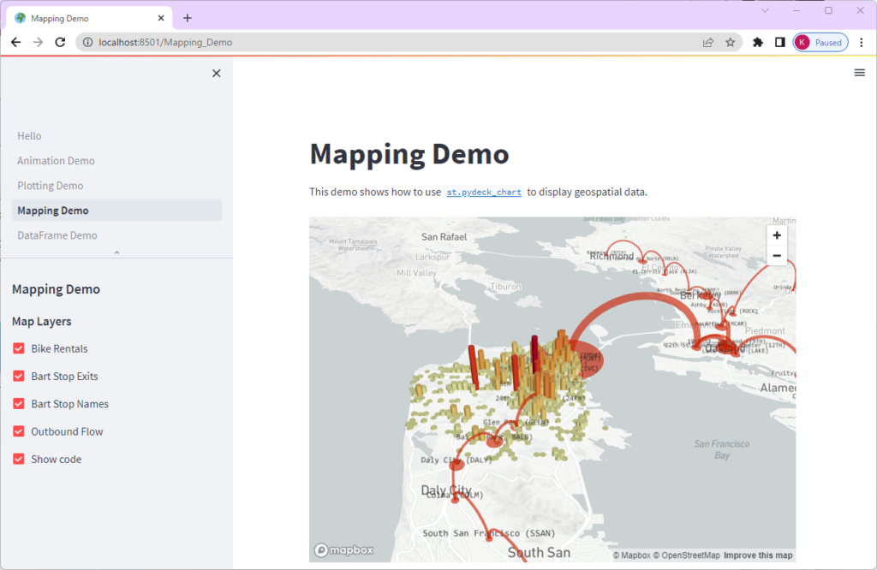877x570 pixels.
Task: Open the browser extensions puzzle icon
Action: coord(758,43)
